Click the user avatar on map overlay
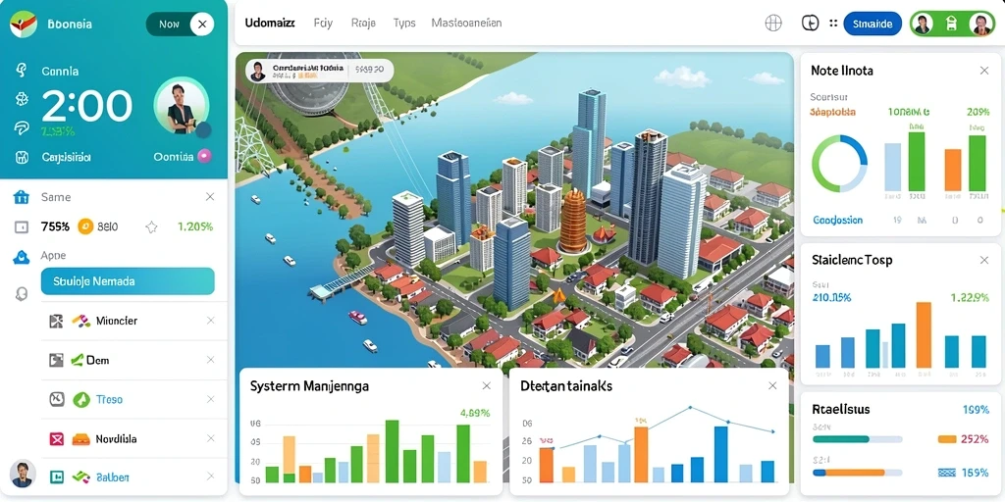The height and width of the screenshot is (502, 1005). tap(257, 71)
